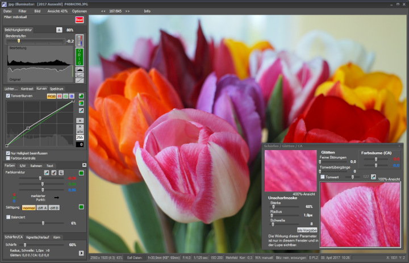Viewport: 409px width, 263px height.
Task: Click the red Reset button
Action: tap(80, 20)
